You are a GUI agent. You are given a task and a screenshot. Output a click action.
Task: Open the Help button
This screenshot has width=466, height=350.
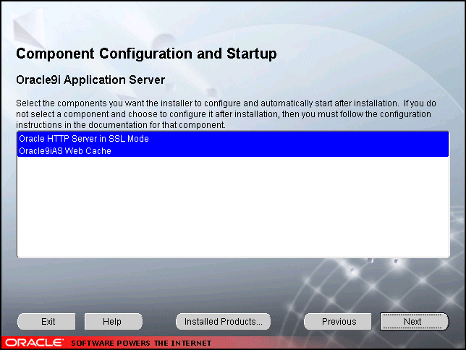[113, 322]
